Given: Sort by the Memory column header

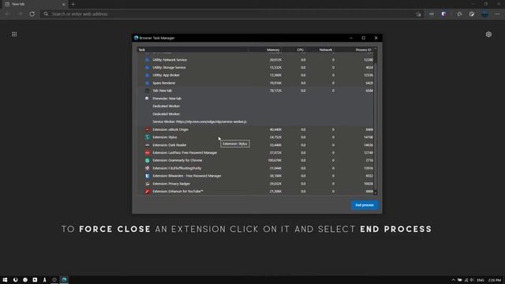Looking at the screenshot, I should [x=273, y=50].
